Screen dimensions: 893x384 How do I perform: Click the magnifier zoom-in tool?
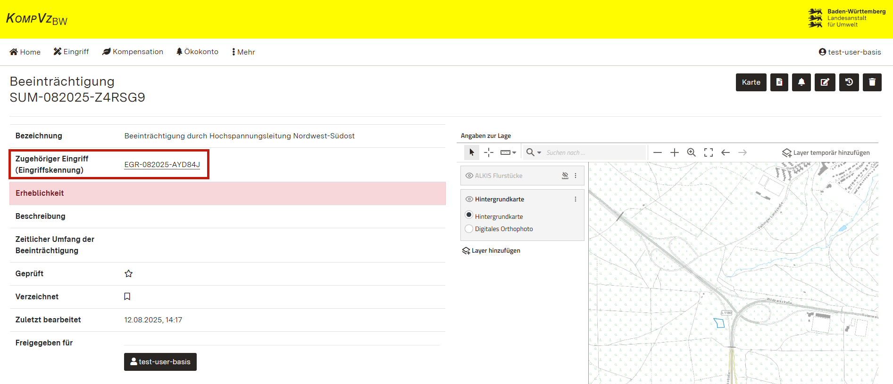click(x=691, y=152)
